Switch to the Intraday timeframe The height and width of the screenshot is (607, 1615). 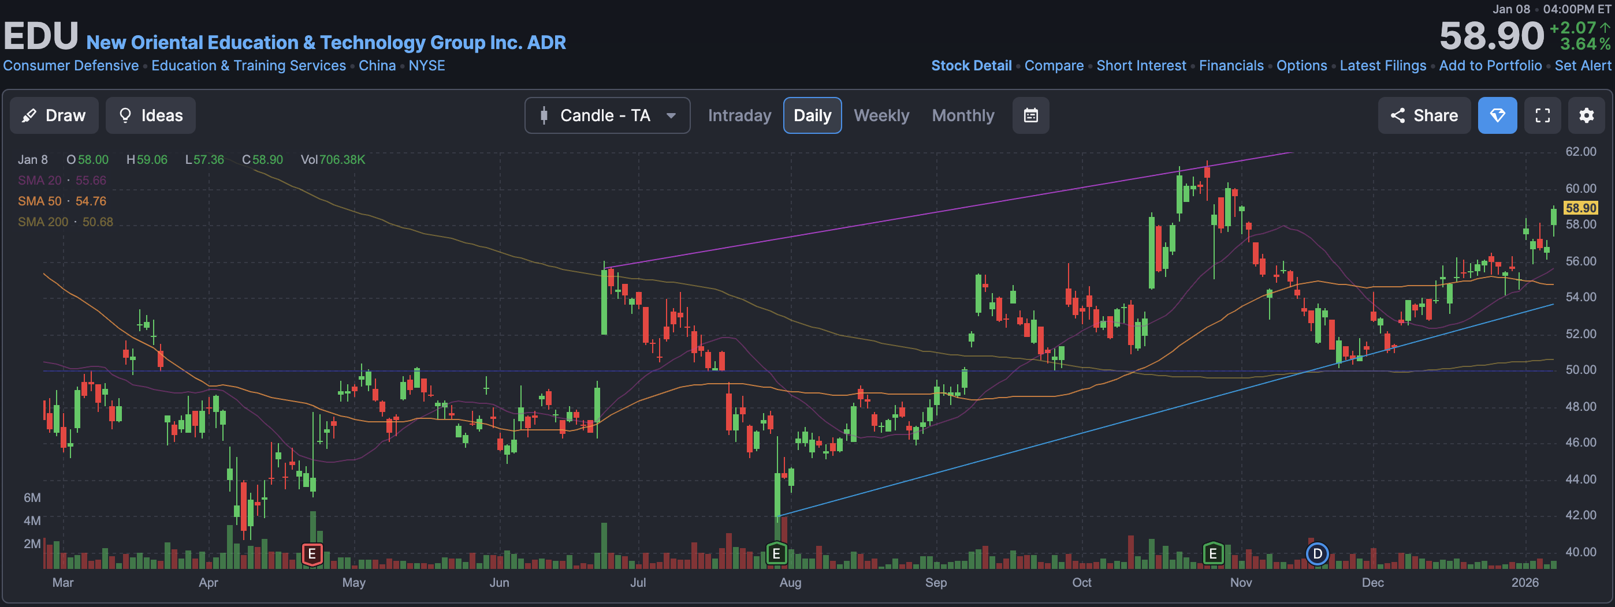(x=739, y=115)
